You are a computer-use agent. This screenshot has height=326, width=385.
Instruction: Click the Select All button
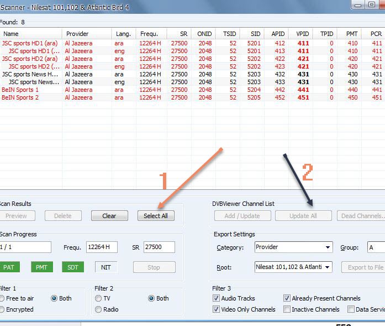tap(155, 216)
